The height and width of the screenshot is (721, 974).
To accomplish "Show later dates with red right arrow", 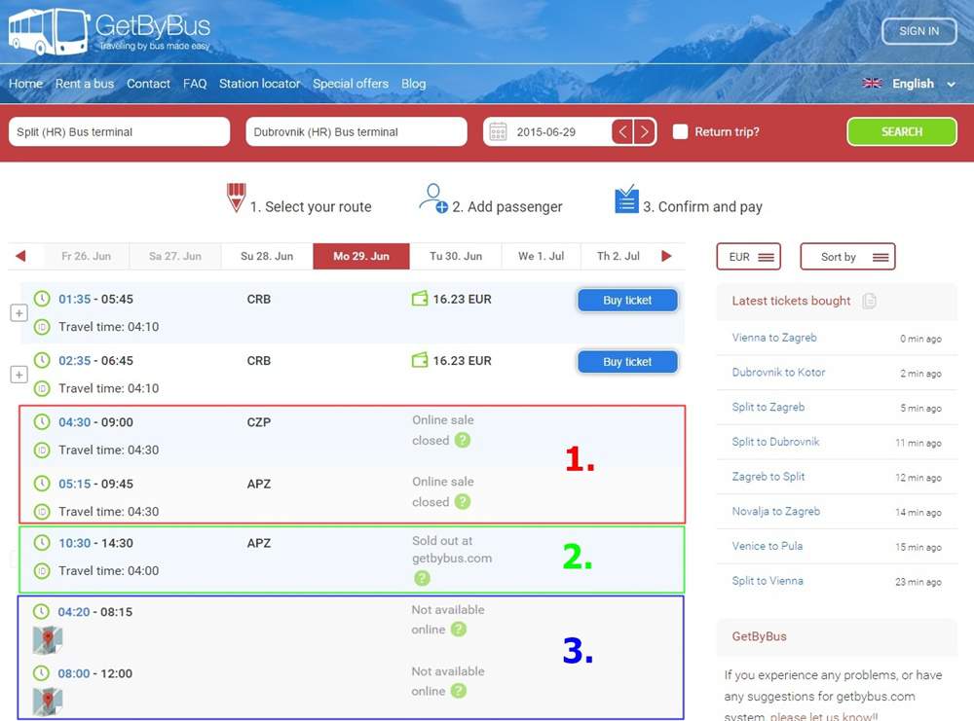I will [x=666, y=256].
